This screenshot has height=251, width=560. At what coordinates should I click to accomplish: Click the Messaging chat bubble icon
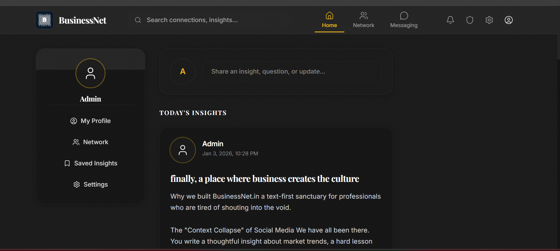tap(404, 15)
